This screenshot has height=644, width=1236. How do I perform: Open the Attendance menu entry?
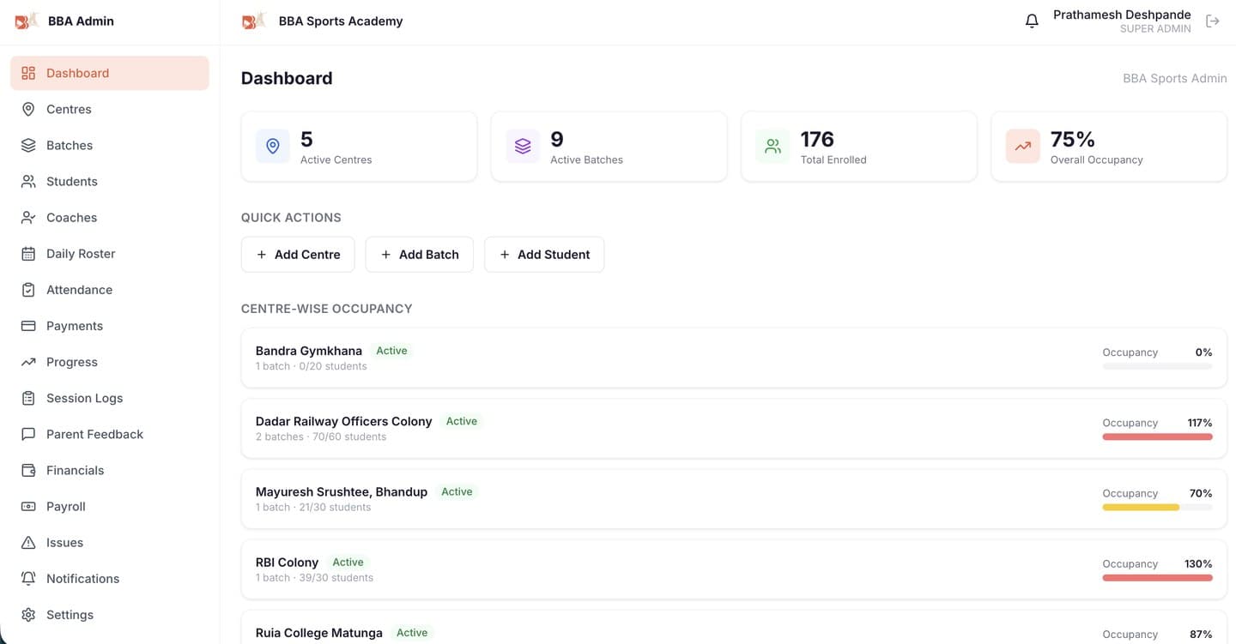[110, 289]
